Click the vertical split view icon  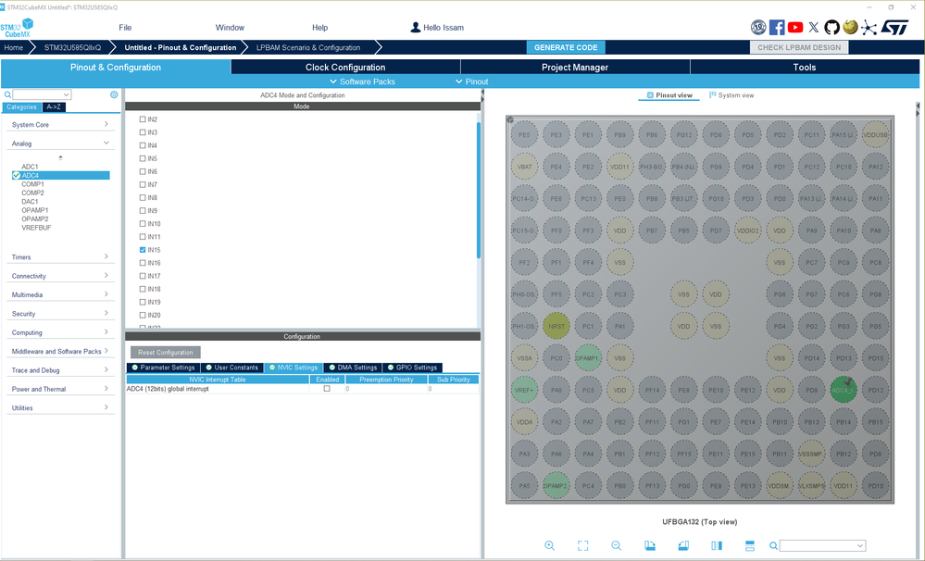716,545
